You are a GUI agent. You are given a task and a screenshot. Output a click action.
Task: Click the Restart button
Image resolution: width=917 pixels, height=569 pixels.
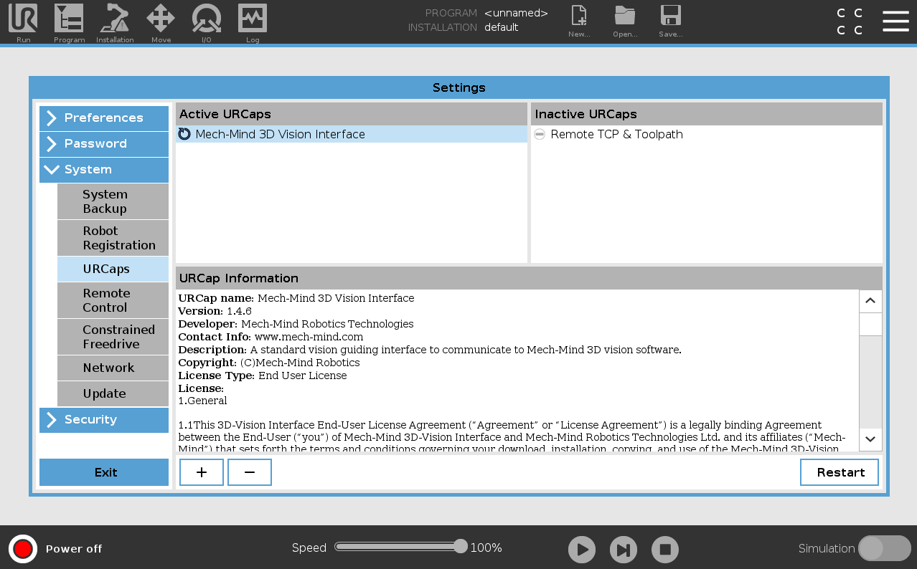pyautogui.click(x=840, y=472)
